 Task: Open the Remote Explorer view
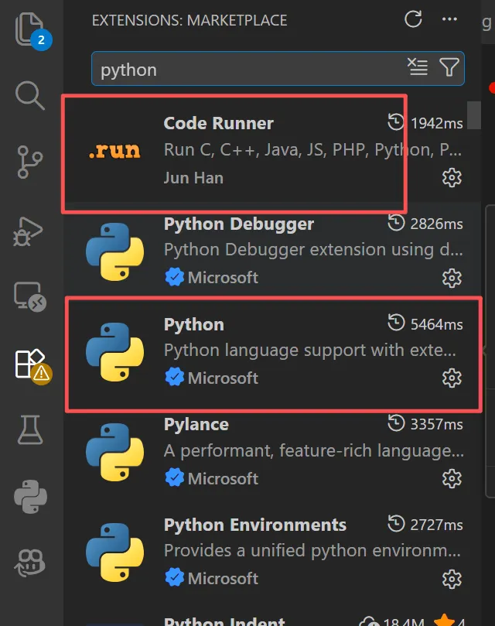tap(30, 296)
